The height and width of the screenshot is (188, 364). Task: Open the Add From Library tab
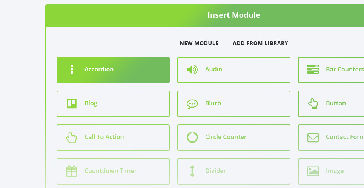pos(260,43)
